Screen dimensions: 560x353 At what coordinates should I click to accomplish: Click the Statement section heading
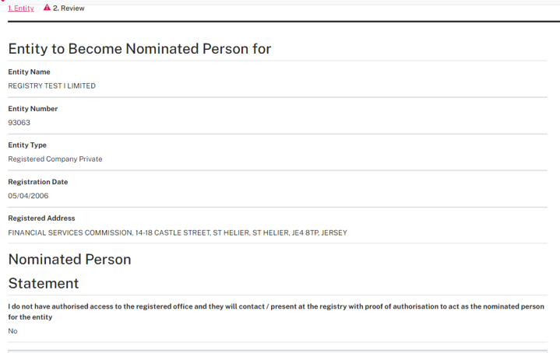tap(44, 283)
